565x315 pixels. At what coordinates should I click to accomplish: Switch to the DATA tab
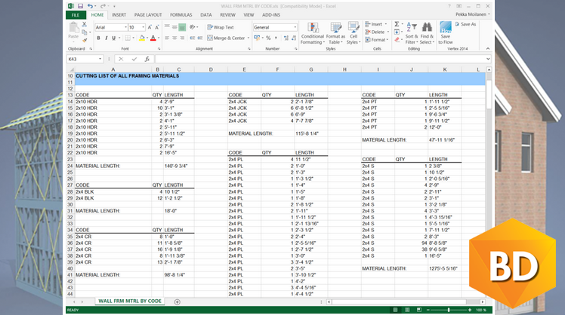[x=206, y=15]
